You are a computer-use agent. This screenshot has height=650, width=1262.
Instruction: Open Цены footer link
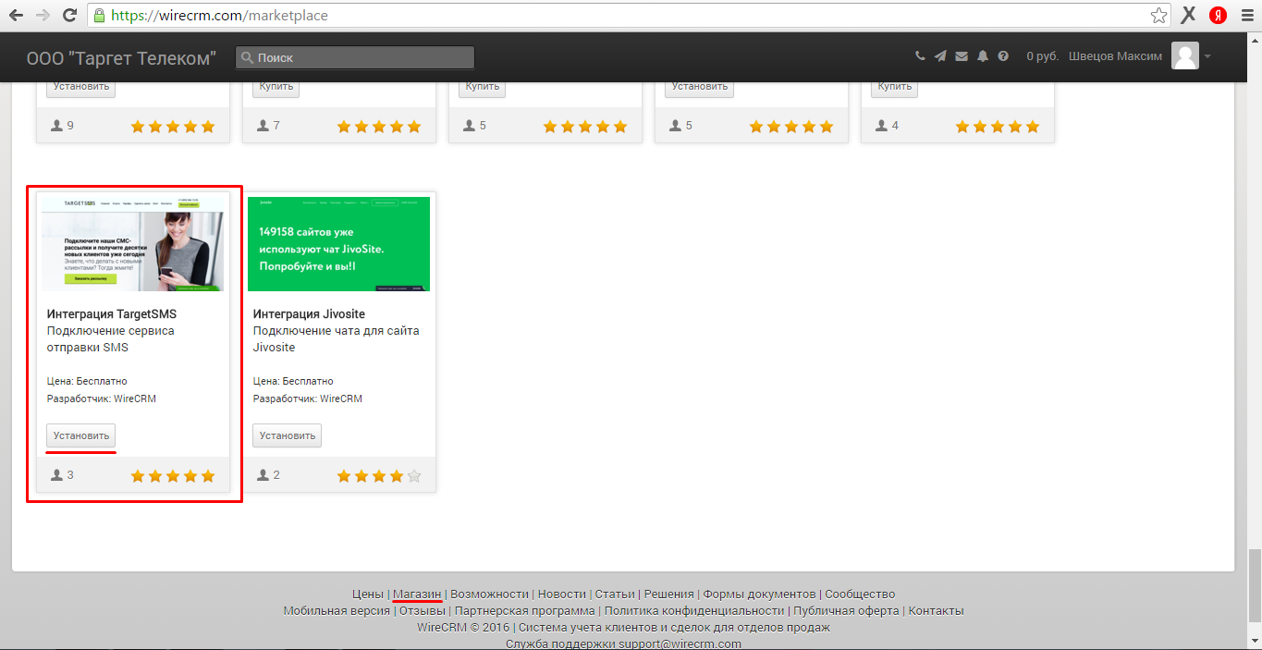(368, 595)
